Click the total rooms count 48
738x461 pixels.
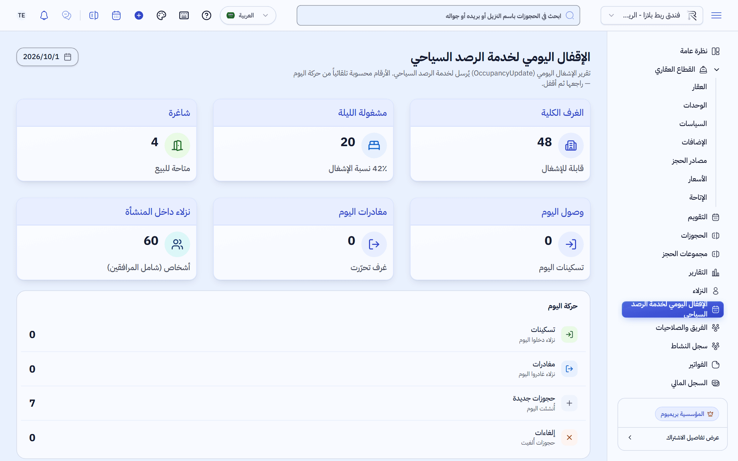pyautogui.click(x=545, y=142)
